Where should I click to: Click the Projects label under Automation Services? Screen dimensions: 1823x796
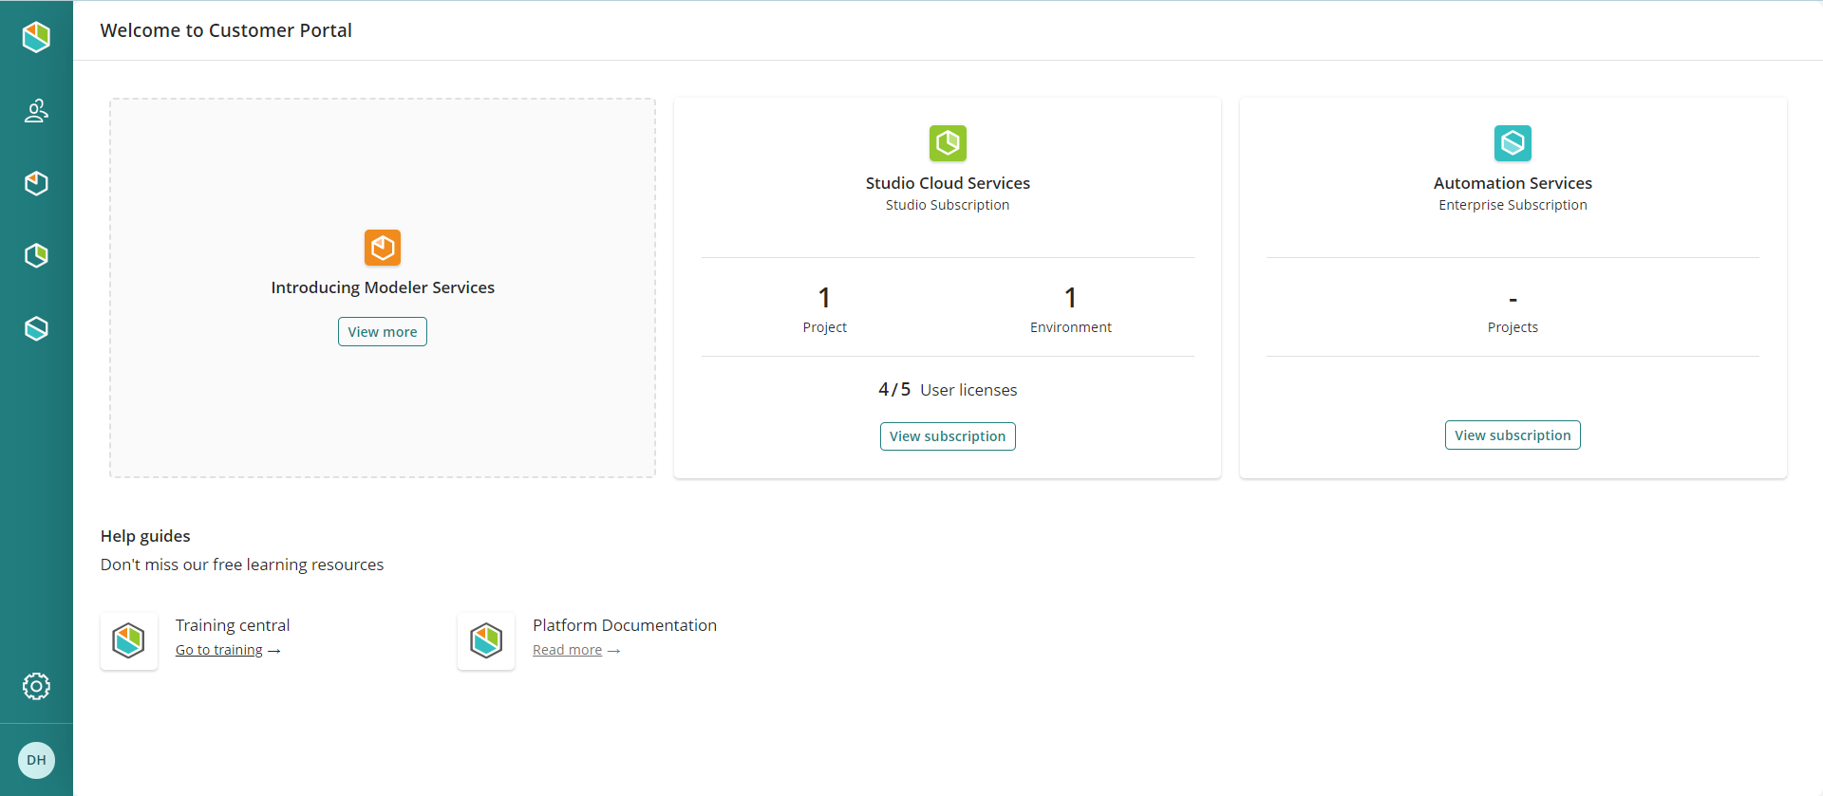click(1513, 327)
